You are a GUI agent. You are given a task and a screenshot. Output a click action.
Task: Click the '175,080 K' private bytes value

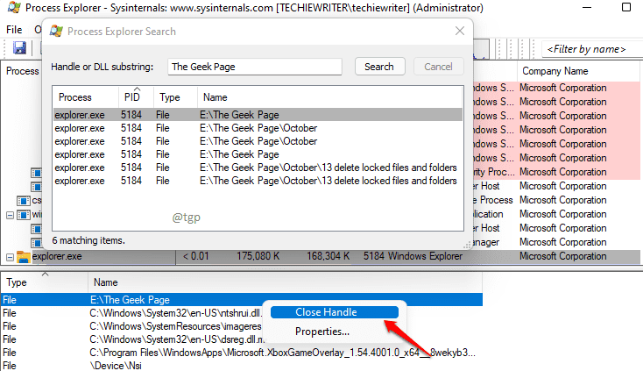[x=258, y=256]
